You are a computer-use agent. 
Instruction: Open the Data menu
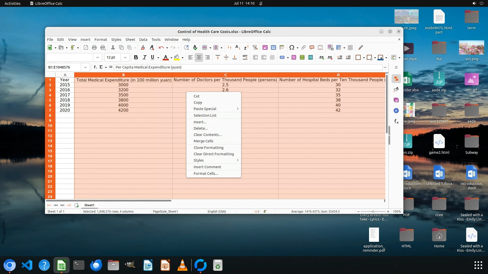point(143,40)
